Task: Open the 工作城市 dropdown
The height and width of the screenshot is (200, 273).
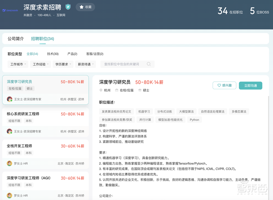Action: click(18, 64)
